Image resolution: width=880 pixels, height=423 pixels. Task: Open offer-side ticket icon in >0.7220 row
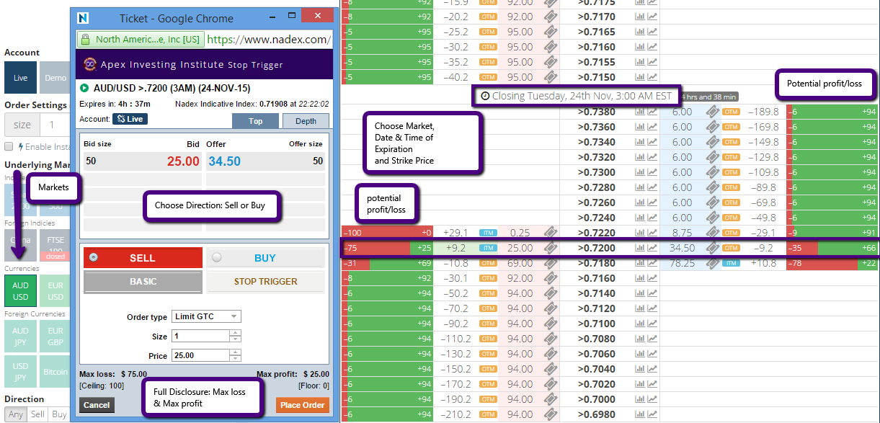point(713,233)
